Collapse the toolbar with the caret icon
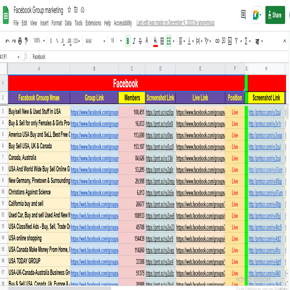290x290 pixels. point(285,41)
